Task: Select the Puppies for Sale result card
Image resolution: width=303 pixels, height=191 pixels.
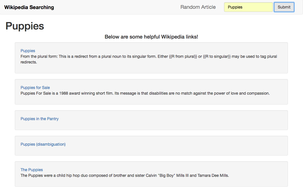Action: [151, 92]
